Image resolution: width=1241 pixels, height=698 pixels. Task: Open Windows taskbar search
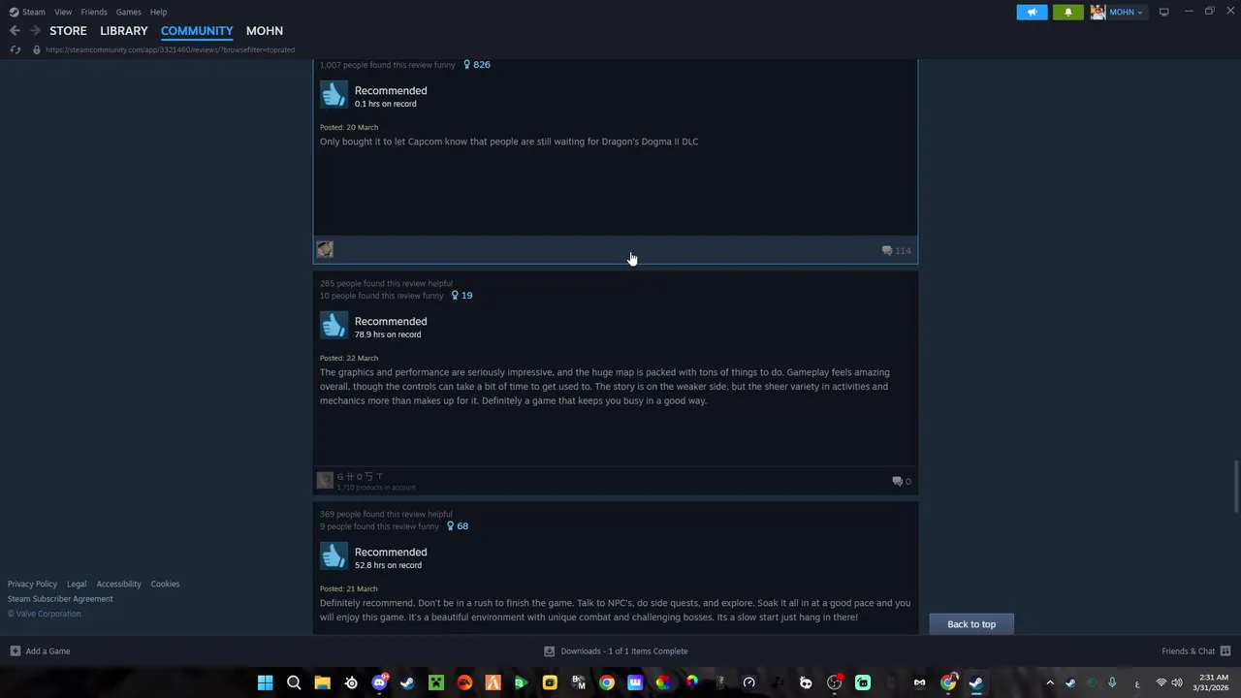point(294,682)
